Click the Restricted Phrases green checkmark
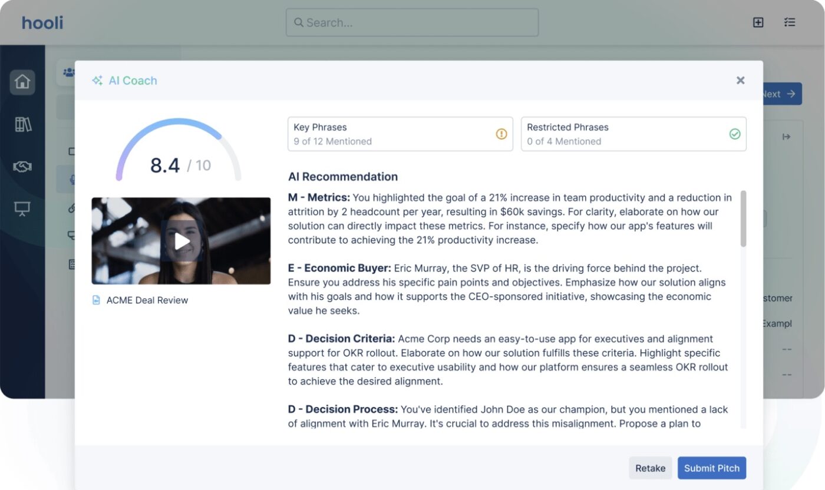The width and height of the screenshot is (825, 490). click(x=735, y=134)
